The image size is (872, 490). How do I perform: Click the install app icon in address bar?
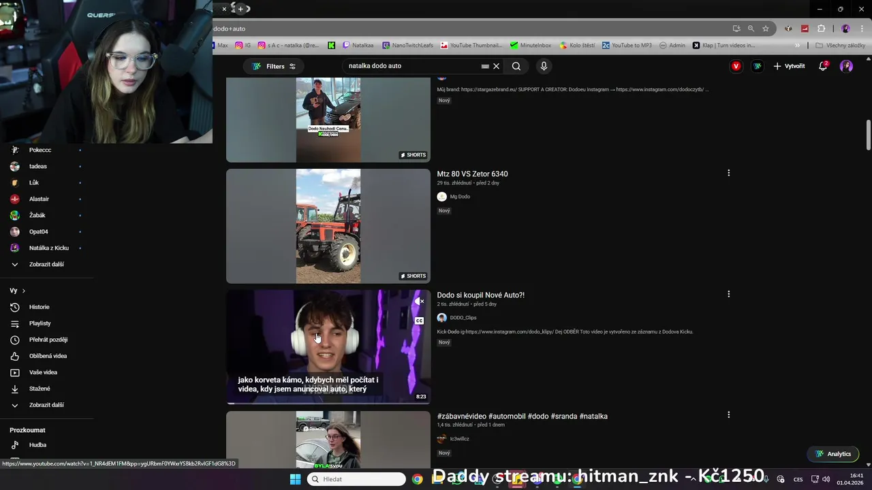tap(736, 29)
